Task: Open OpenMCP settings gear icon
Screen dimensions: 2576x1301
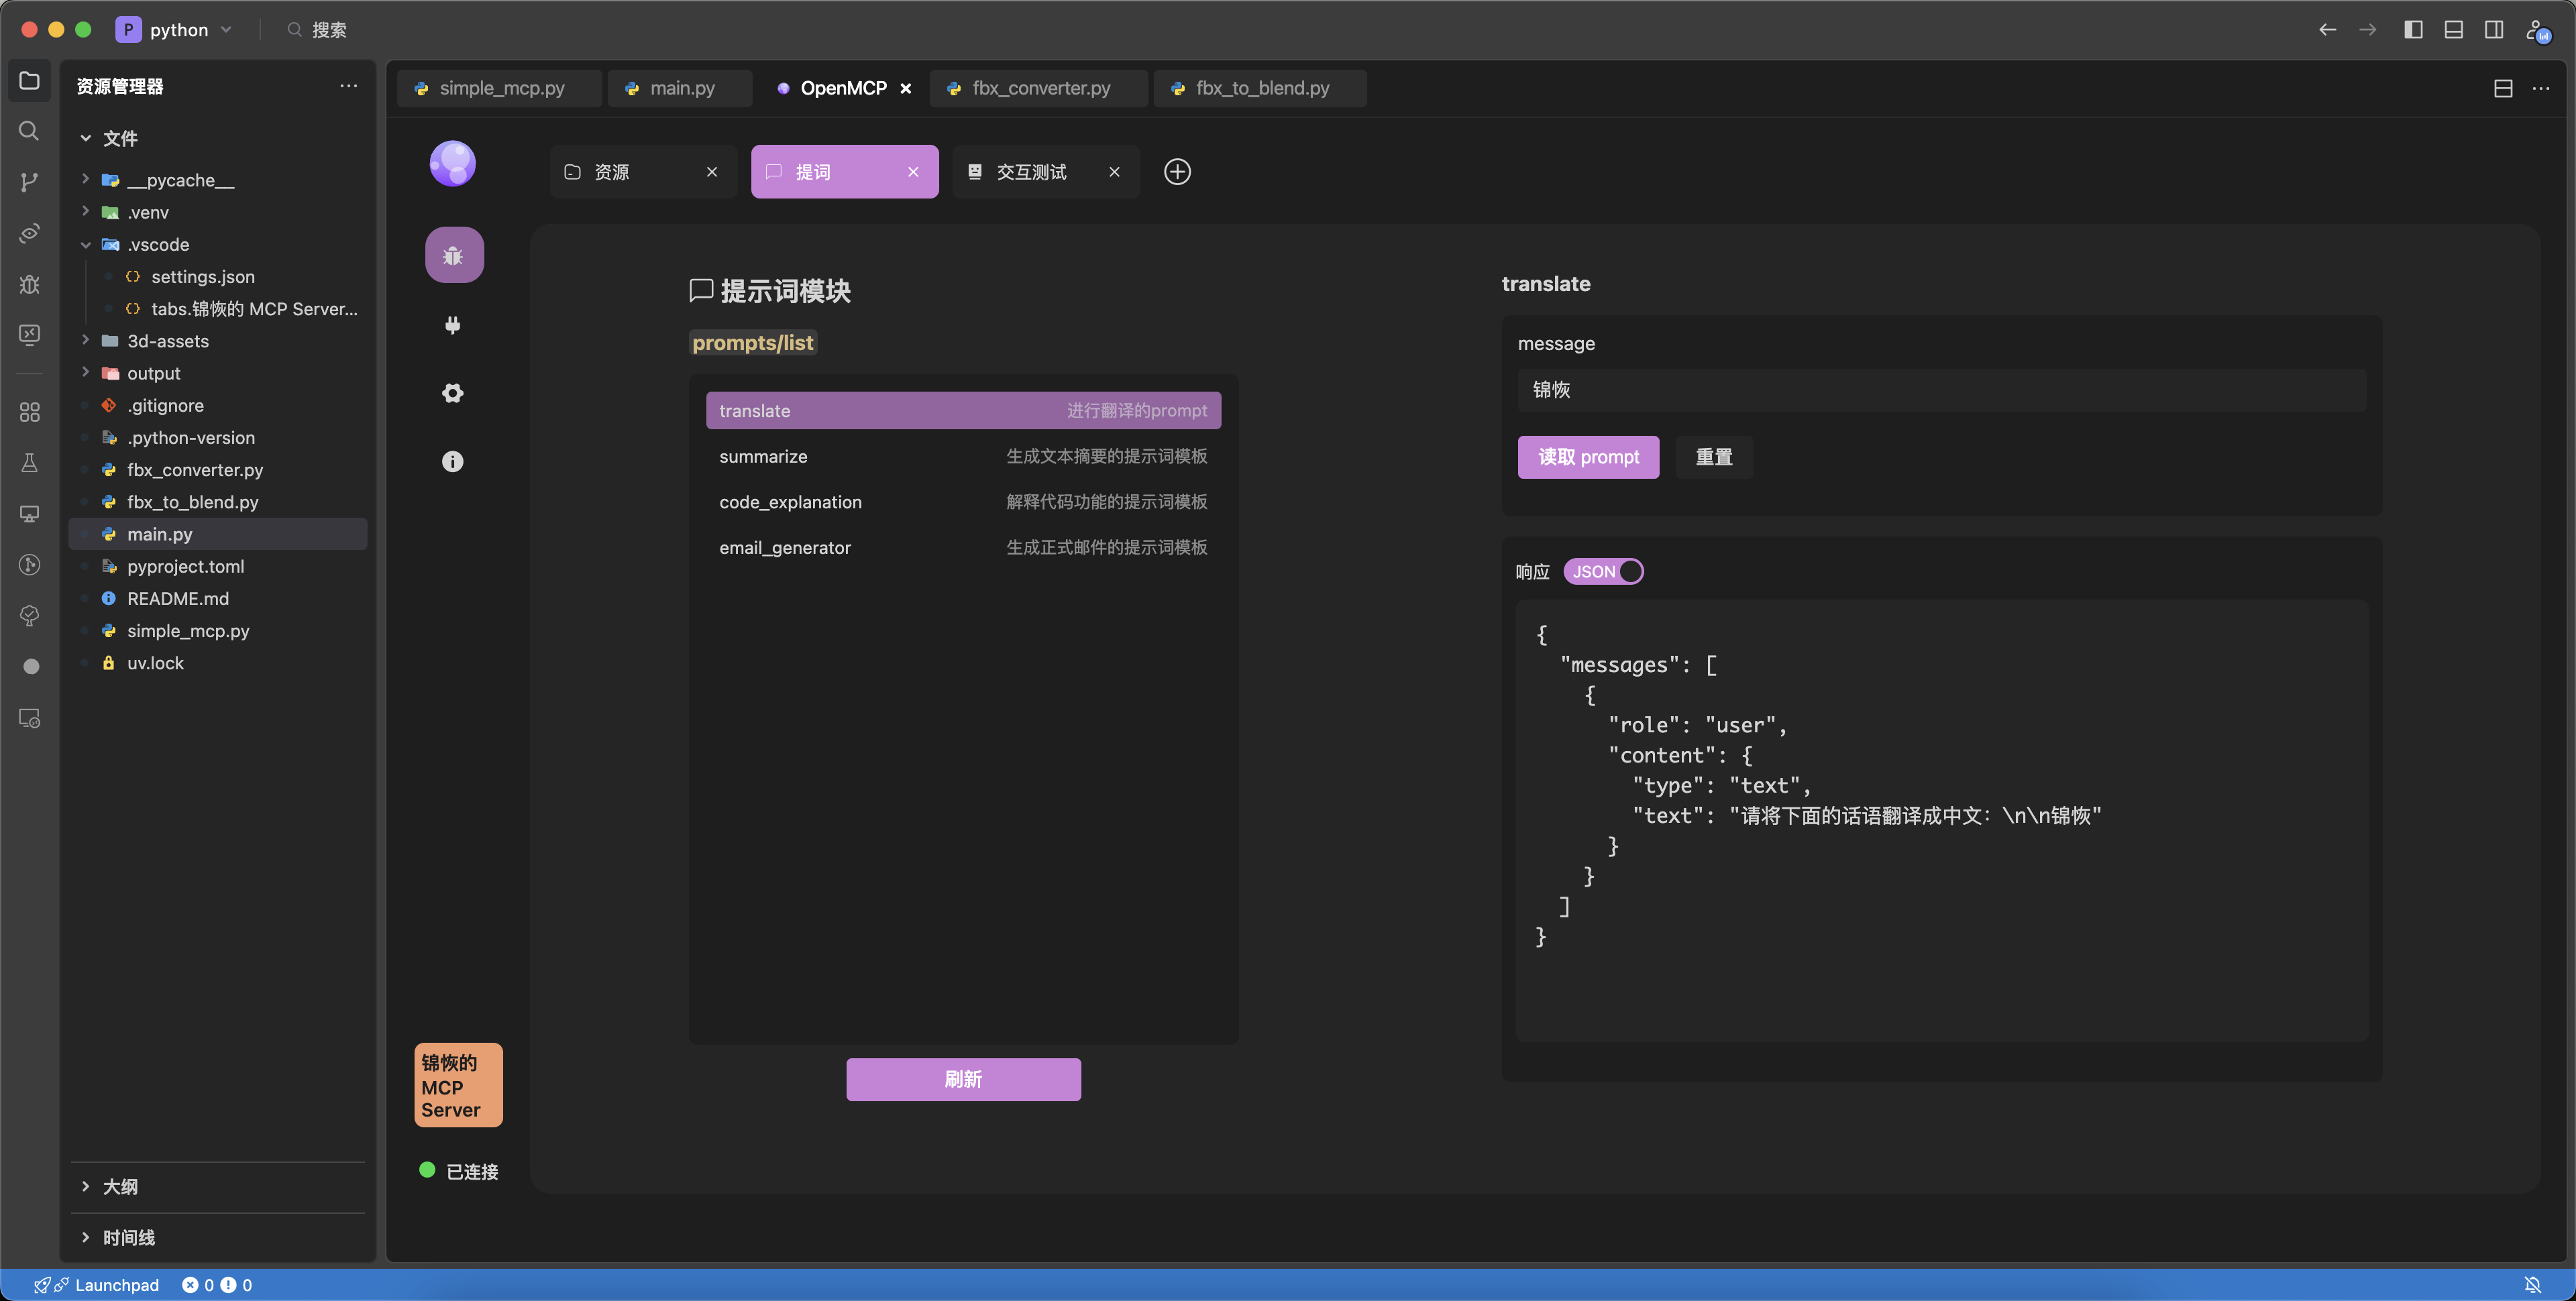Action: (x=453, y=393)
